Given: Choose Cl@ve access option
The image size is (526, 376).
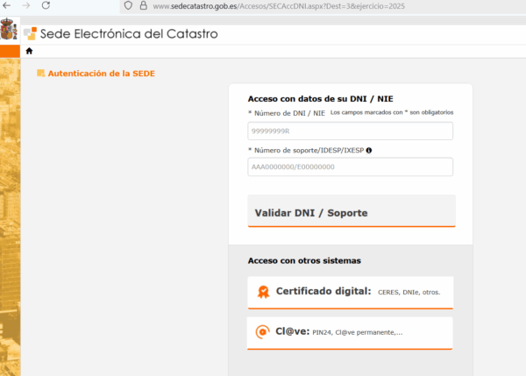Looking at the screenshot, I should (x=350, y=333).
